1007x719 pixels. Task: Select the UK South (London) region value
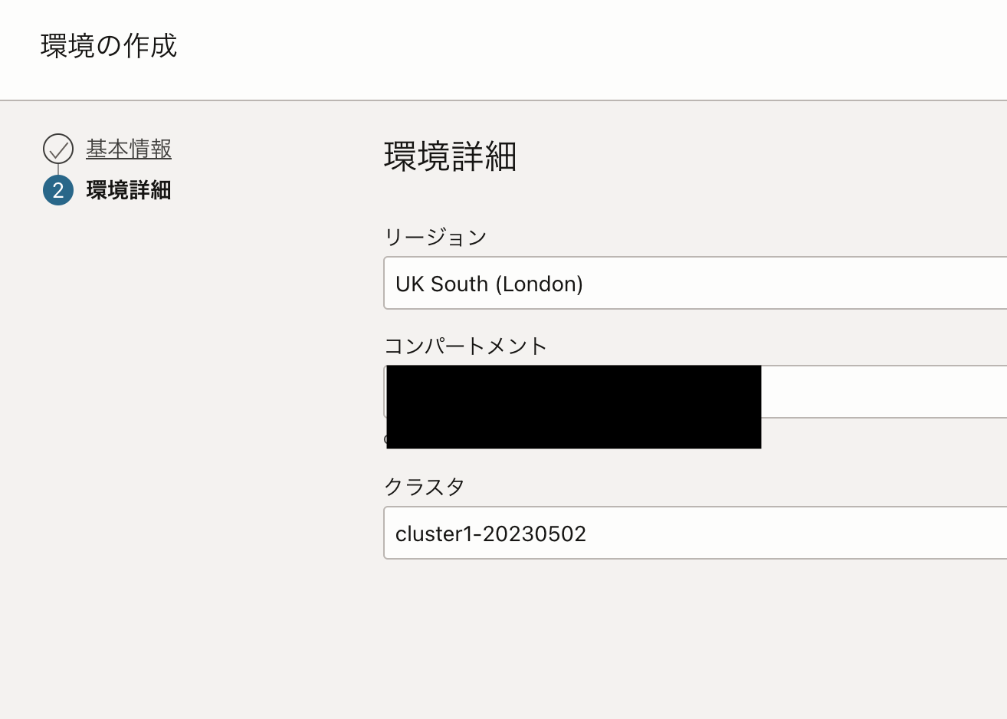(489, 284)
